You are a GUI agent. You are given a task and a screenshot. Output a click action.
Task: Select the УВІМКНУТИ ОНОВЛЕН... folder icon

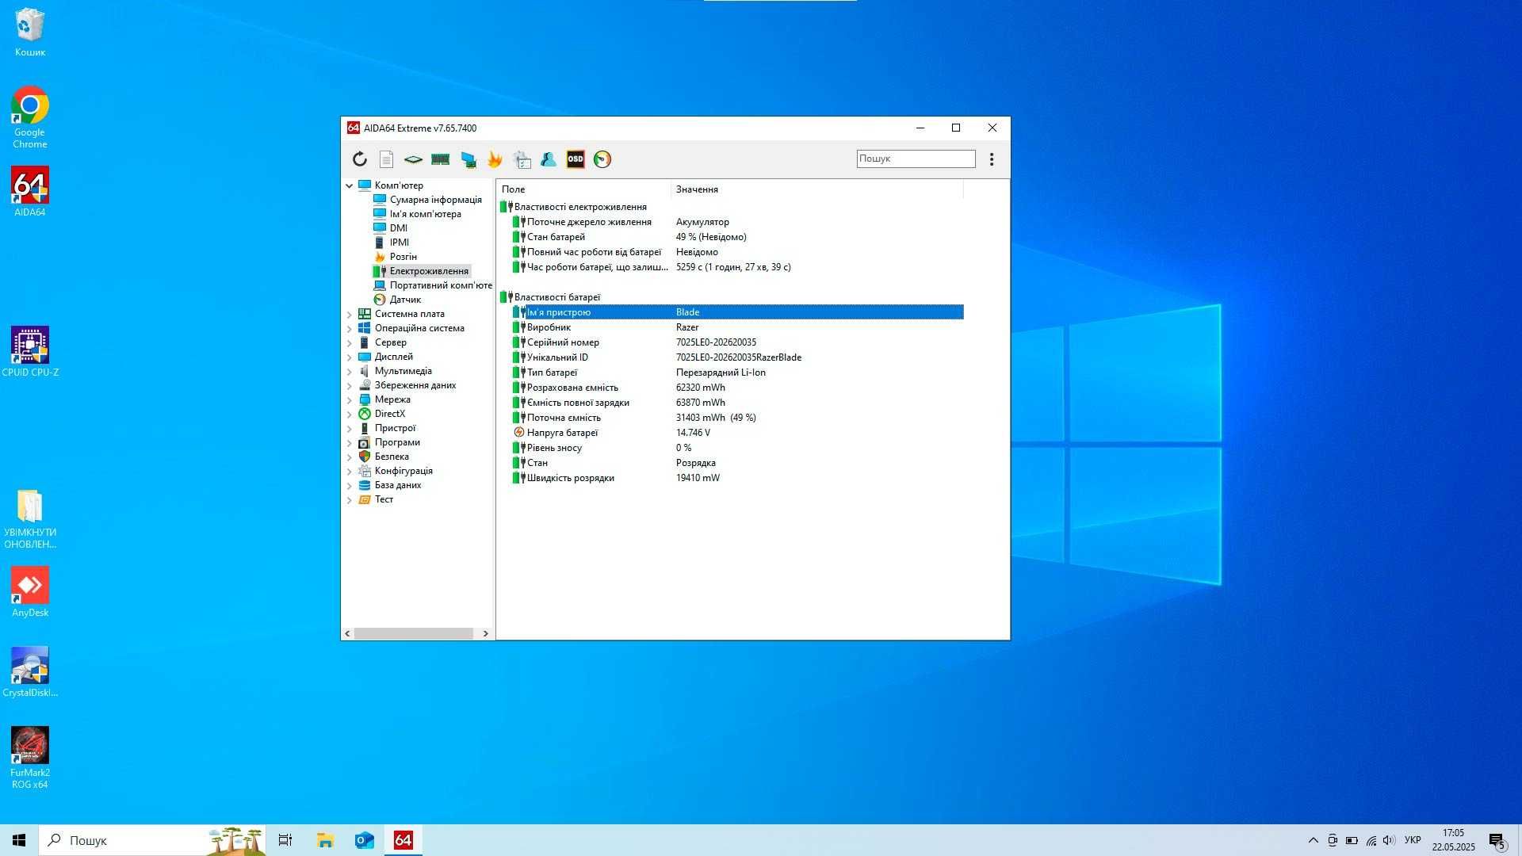point(30,518)
